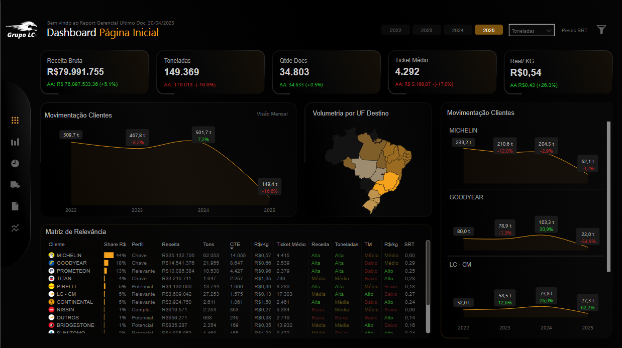This screenshot has height=348, width=622.
Task: Click the Qtde Docs value 34.803
Action: coord(294,72)
